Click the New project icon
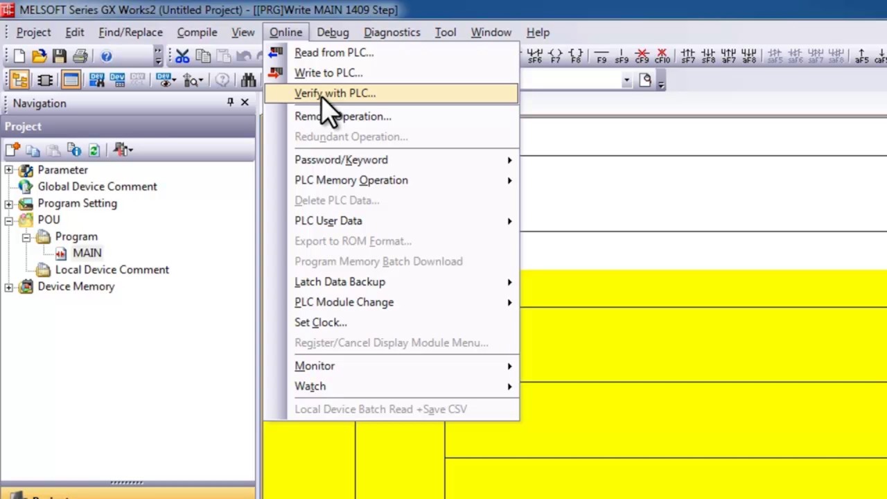This screenshot has width=887, height=499. click(19, 56)
